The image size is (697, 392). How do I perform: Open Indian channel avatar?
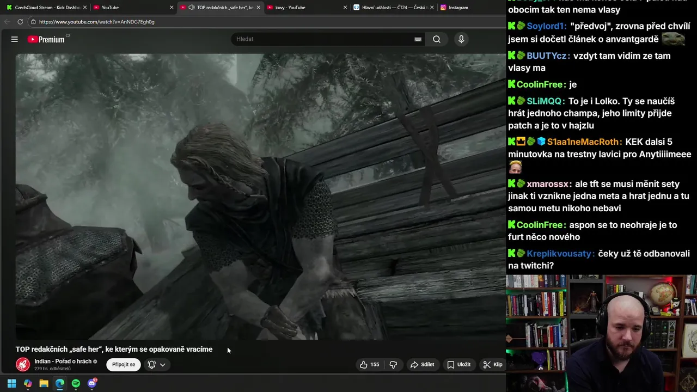(23, 364)
